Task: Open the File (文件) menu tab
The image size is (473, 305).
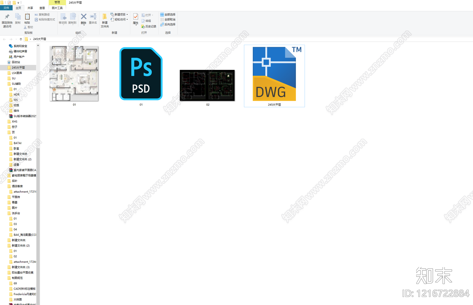Action: (6, 8)
